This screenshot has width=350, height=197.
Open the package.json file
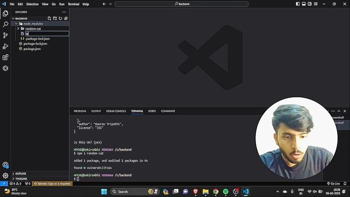(32, 49)
